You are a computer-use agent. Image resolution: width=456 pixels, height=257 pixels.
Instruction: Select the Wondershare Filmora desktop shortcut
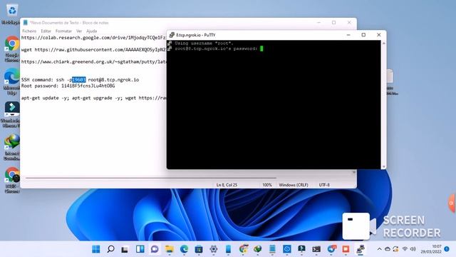11,114
